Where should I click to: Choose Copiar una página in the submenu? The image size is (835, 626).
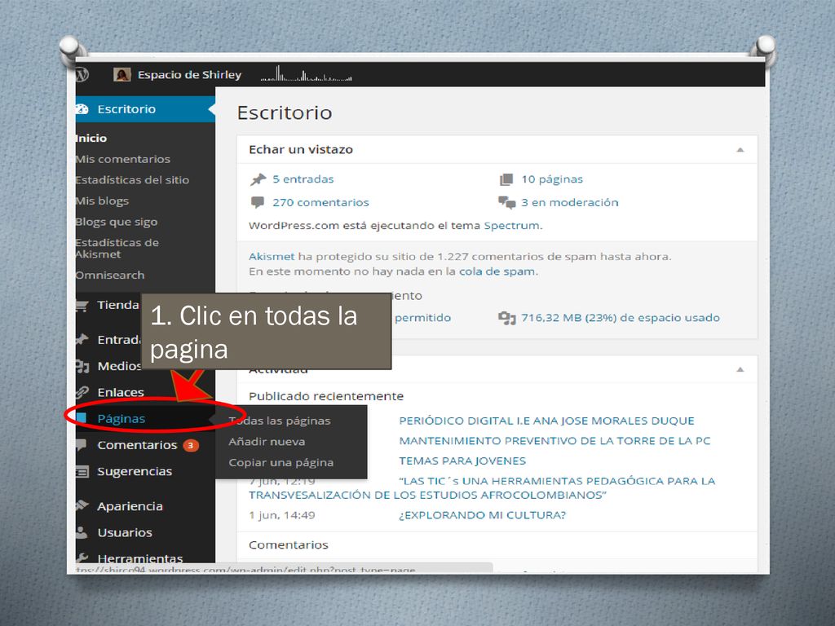click(x=281, y=463)
